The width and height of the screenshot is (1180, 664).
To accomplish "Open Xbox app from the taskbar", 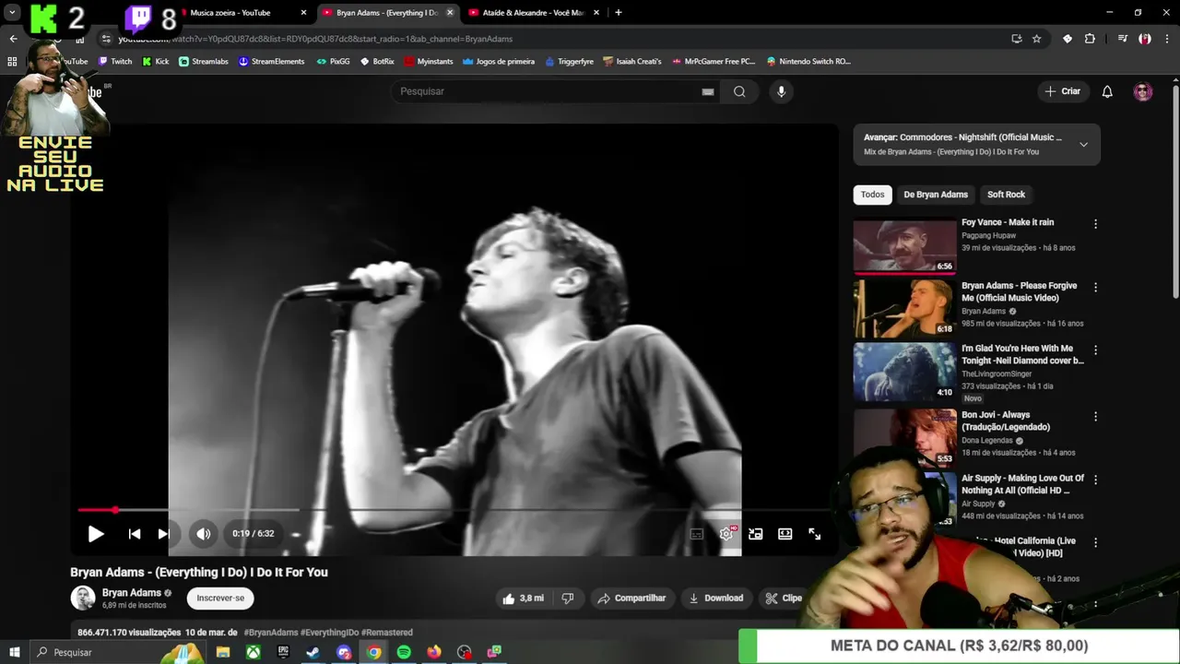I will (253, 652).
